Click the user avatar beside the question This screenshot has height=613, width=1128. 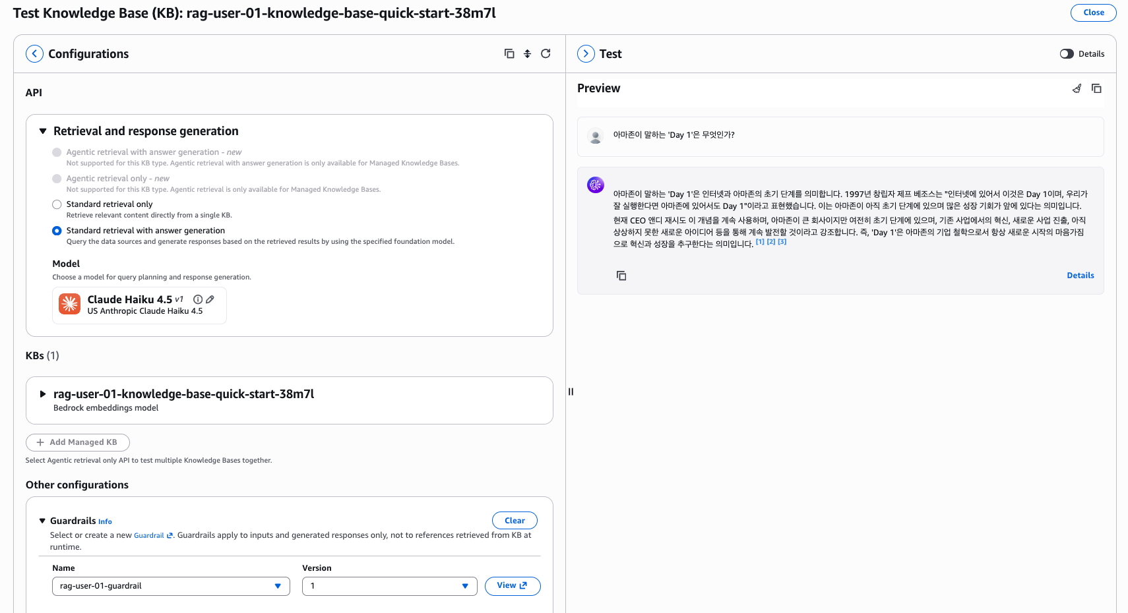[x=596, y=136]
